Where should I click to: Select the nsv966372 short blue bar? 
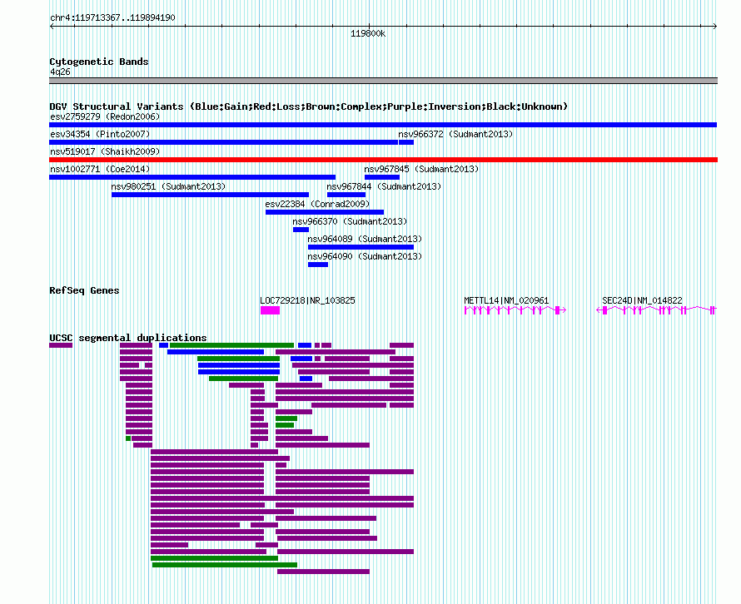(x=406, y=142)
